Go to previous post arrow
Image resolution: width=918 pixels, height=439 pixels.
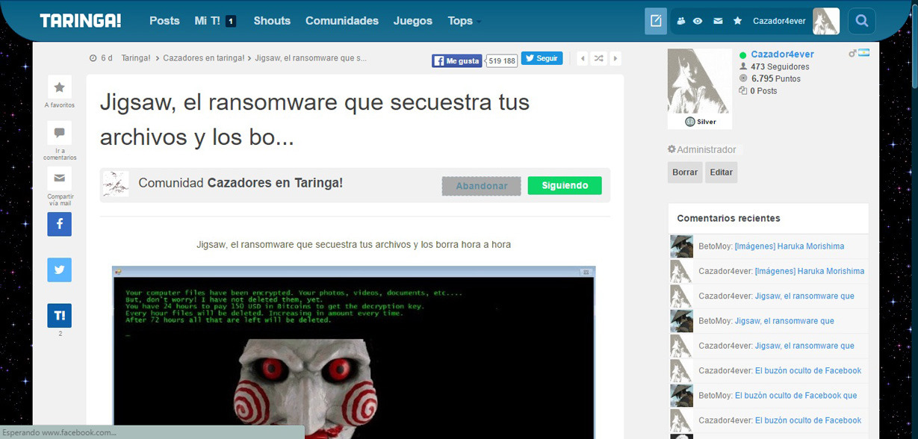pyautogui.click(x=583, y=58)
